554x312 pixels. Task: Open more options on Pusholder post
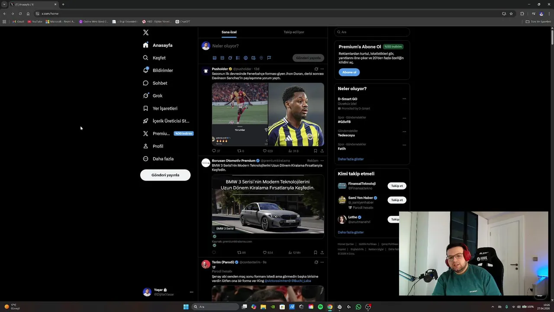click(x=322, y=69)
